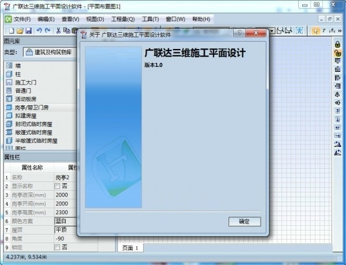Edit 名称 value 岗亭2
Viewport: 346px width, 265px height.
coord(66,177)
